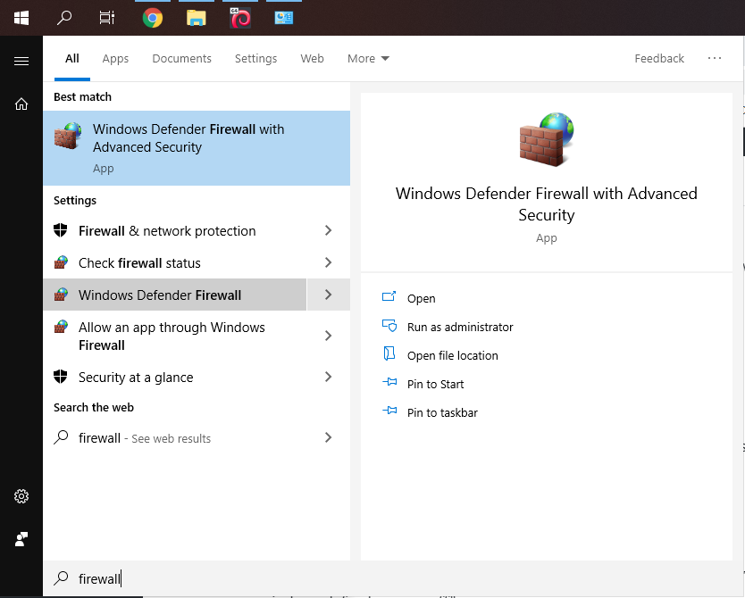
Task: Open the red swirl app on the taskbar
Action: pyautogui.click(x=240, y=18)
